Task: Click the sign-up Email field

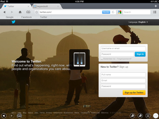Action: pyautogui.click(x=123, y=80)
